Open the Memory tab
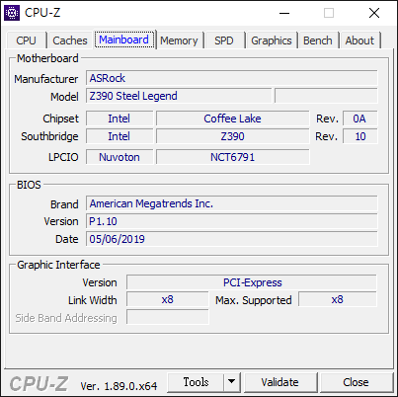398x397 pixels. tap(179, 40)
